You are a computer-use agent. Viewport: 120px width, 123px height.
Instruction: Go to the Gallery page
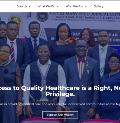99,6
